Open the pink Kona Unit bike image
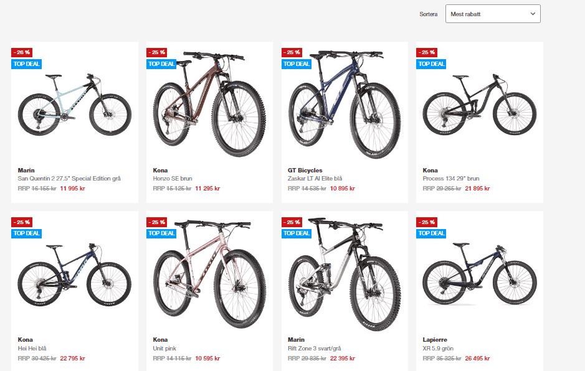The image size is (585, 371). click(209, 274)
